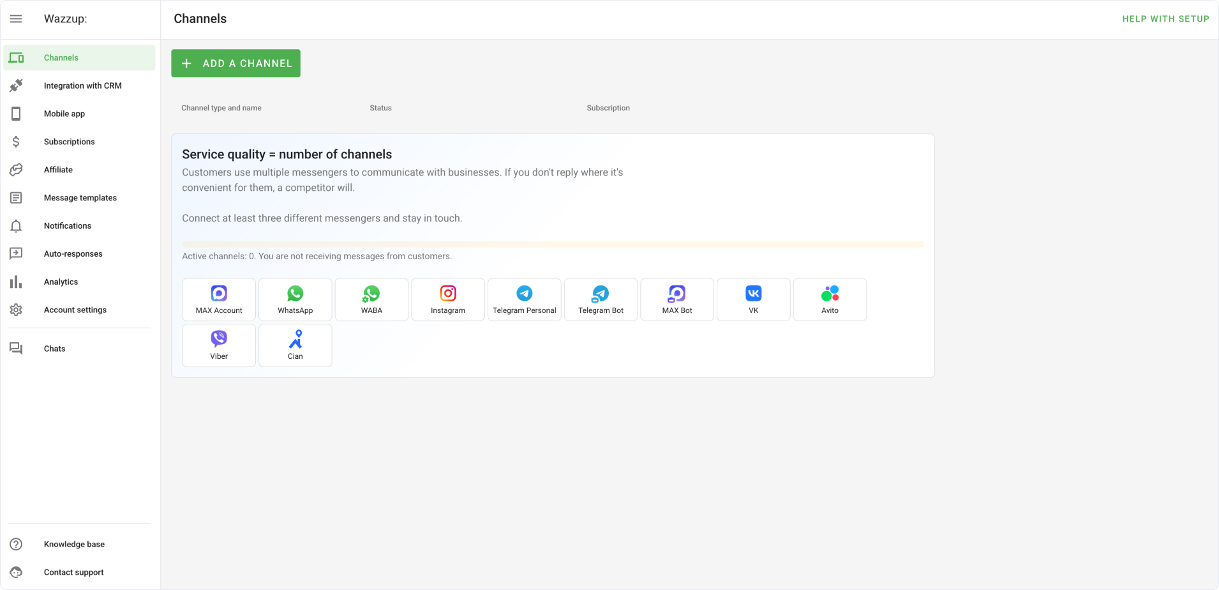Image resolution: width=1219 pixels, height=590 pixels.
Task: Click the Add a Channel button
Action: pyautogui.click(x=236, y=63)
